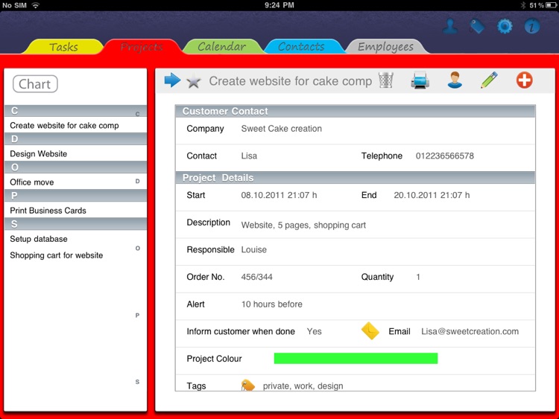This screenshot has height=419, width=559.
Task: Select project Office move
Action: [x=75, y=182]
